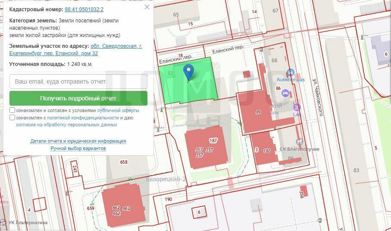Click the blue location pin marker
This screenshot has height=231, width=391.
(188, 72)
